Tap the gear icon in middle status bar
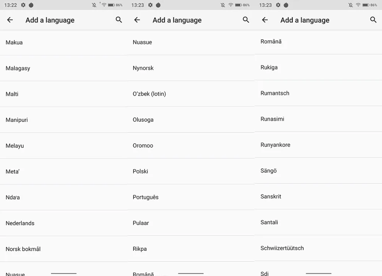 [150, 5]
